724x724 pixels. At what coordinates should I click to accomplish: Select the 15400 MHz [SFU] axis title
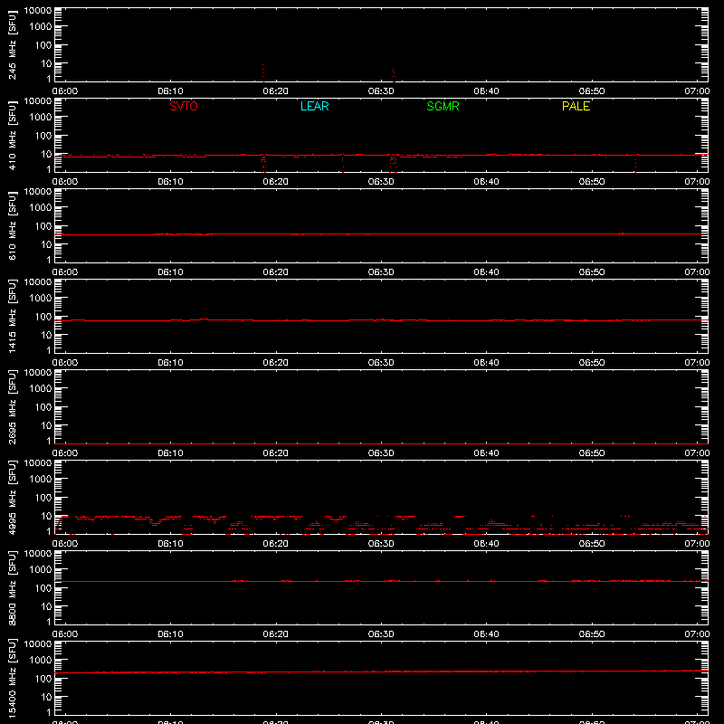(12, 678)
